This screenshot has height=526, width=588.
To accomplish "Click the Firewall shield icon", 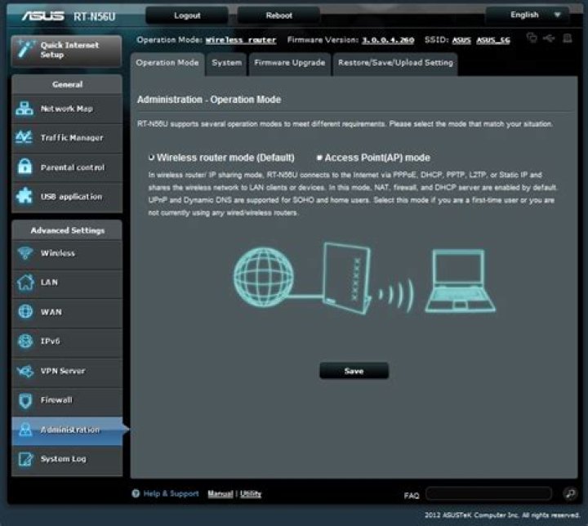I will (x=25, y=400).
